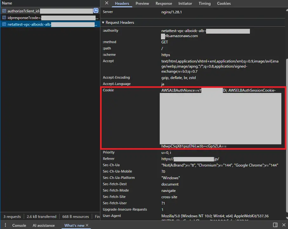This screenshot has height=229, width=288.
Task: Toggle the drawer dock layout icon
Action: [x=275, y=225]
